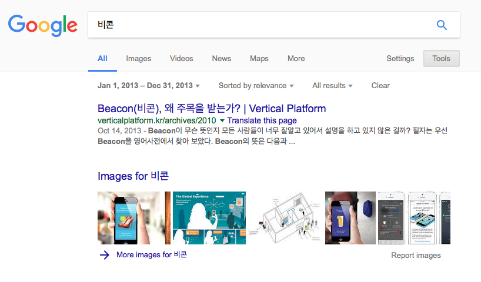Open the multiple iPhone screens thumbnail
This screenshot has width=481, height=282.
414,218
